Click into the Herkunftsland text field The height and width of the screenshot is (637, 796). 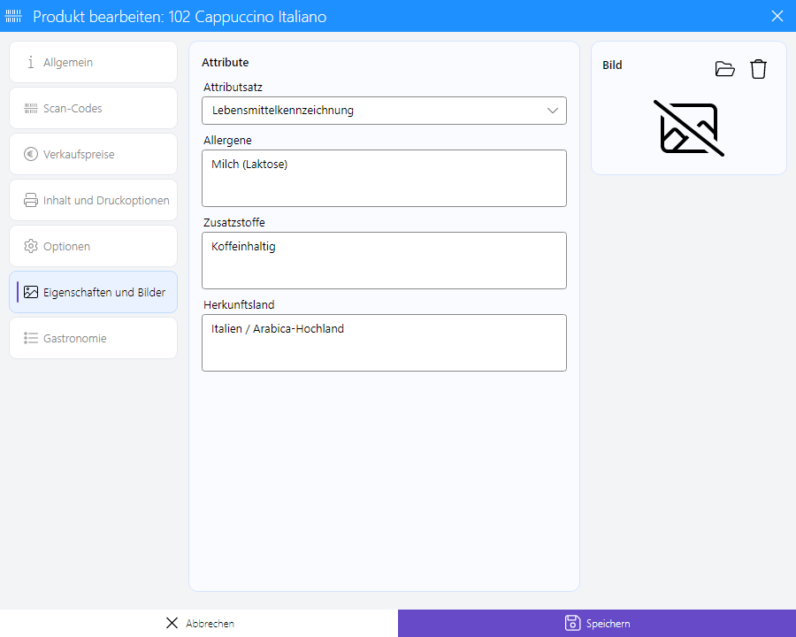coord(385,343)
